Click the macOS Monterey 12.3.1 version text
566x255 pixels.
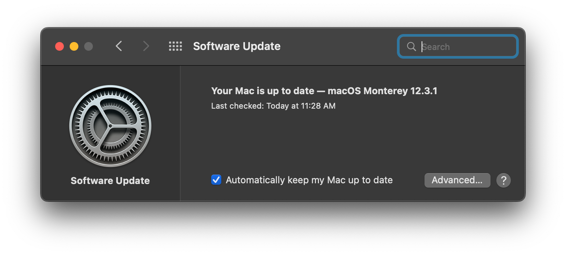pos(382,91)
